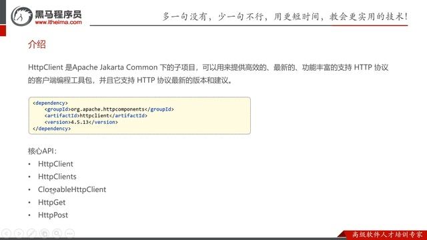Go to the previous slide using the back arrow
The image size is (427, 240).
click(x=6, y=233)
